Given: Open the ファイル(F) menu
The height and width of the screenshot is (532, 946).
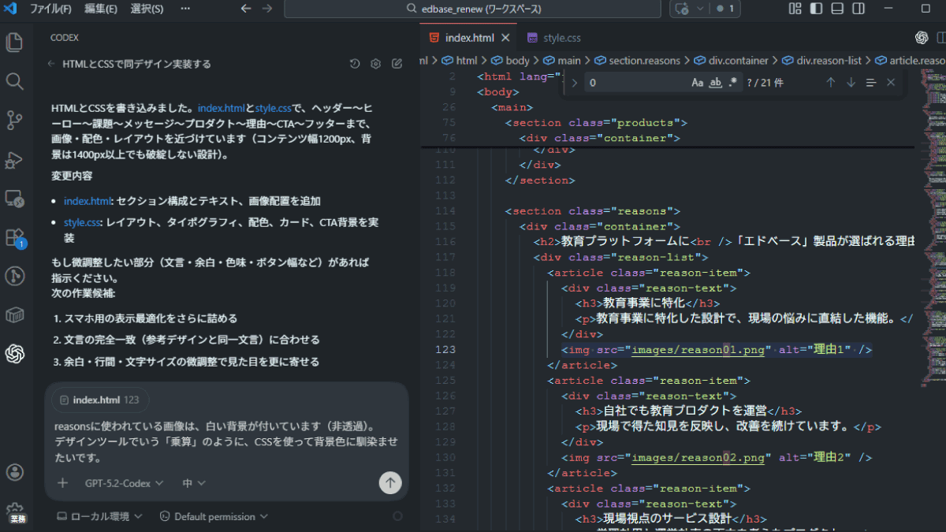Looking at the screenshot, I should 50,9.
